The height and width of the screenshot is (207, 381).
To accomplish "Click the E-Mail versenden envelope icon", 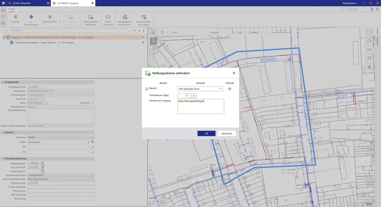I will [108, 17].
